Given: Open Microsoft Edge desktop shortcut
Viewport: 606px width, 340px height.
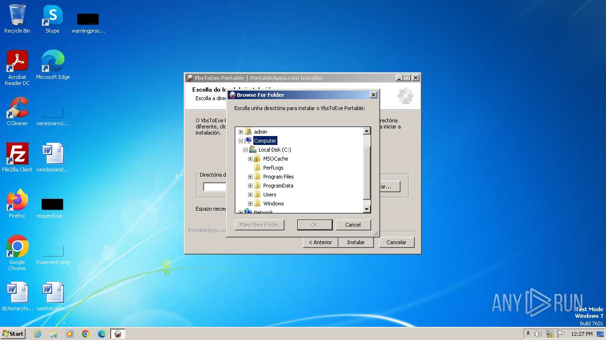Looking at the screenshot, I should click(x=53, y=65).
